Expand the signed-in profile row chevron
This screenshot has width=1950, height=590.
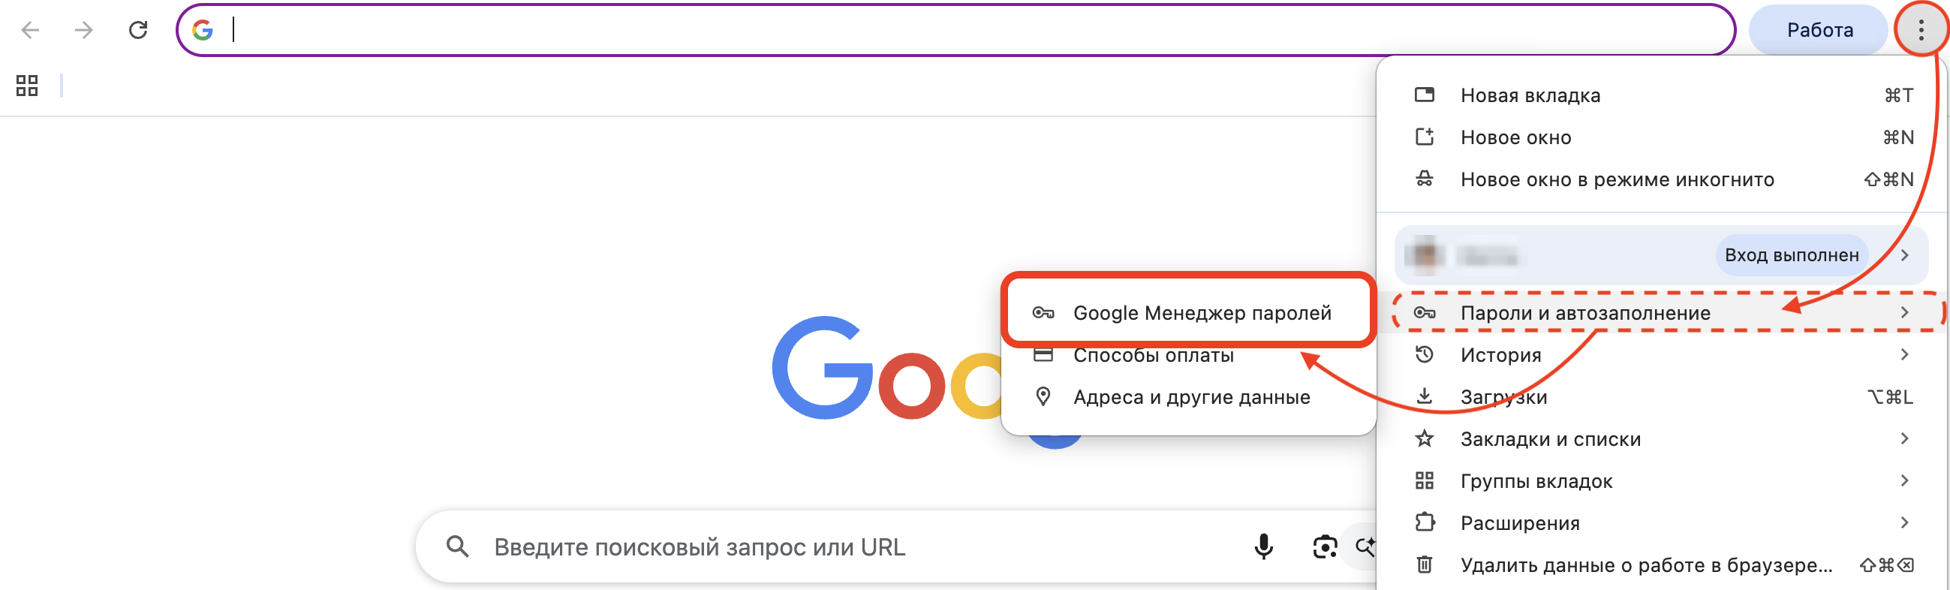click(x=1906, y=255)
